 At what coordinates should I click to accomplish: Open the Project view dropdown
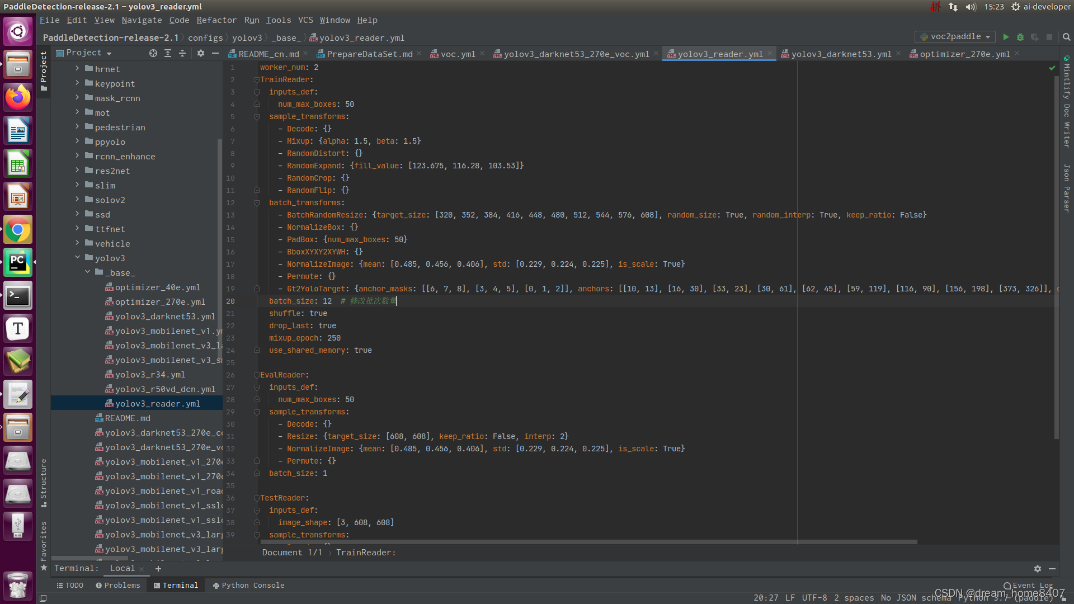84,53
